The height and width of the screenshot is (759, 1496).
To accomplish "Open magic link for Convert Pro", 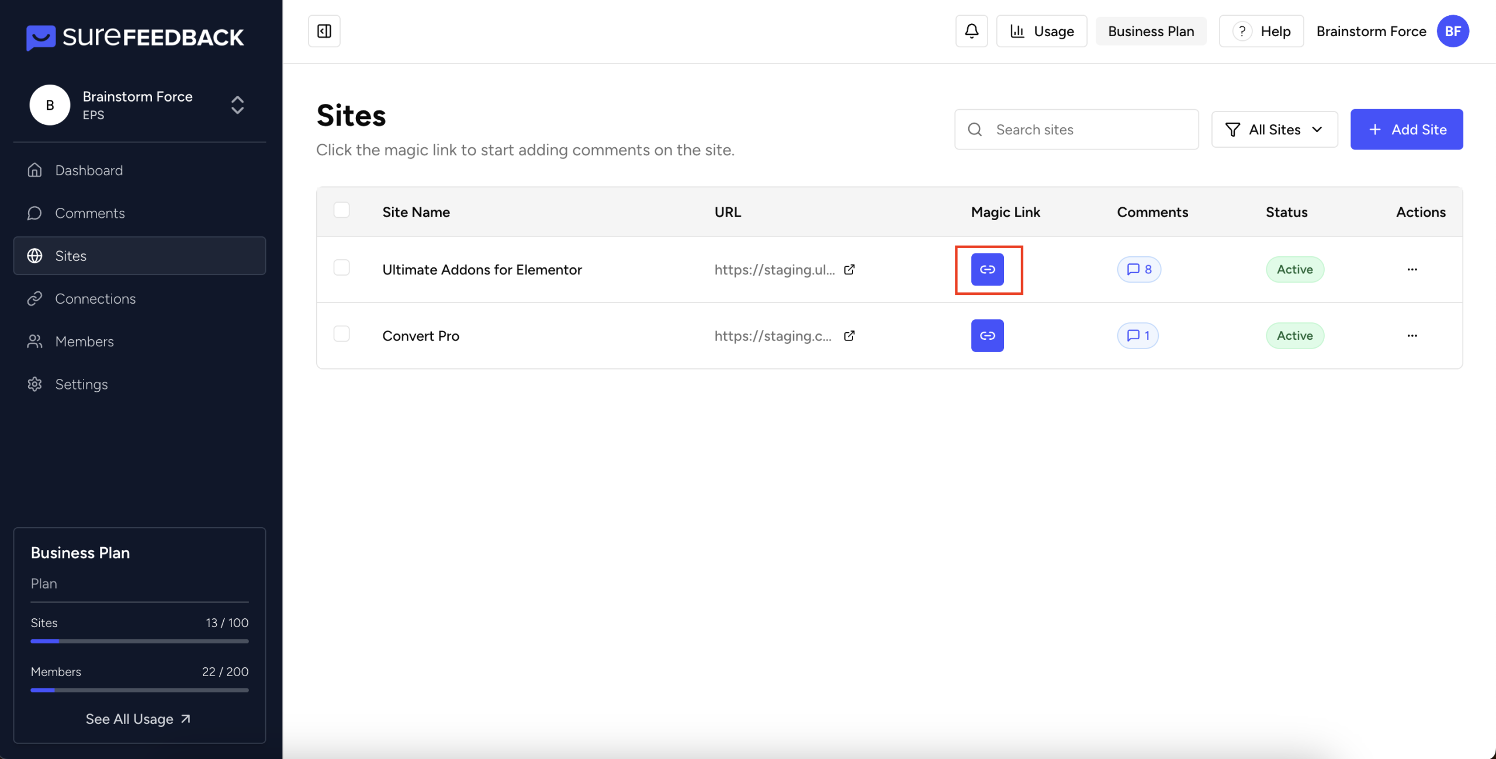I will (987, 336).
